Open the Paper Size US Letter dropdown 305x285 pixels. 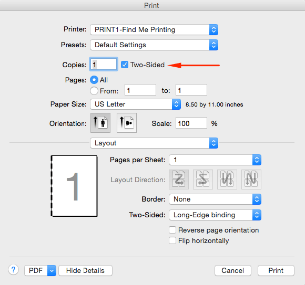(x=135, y=104)
